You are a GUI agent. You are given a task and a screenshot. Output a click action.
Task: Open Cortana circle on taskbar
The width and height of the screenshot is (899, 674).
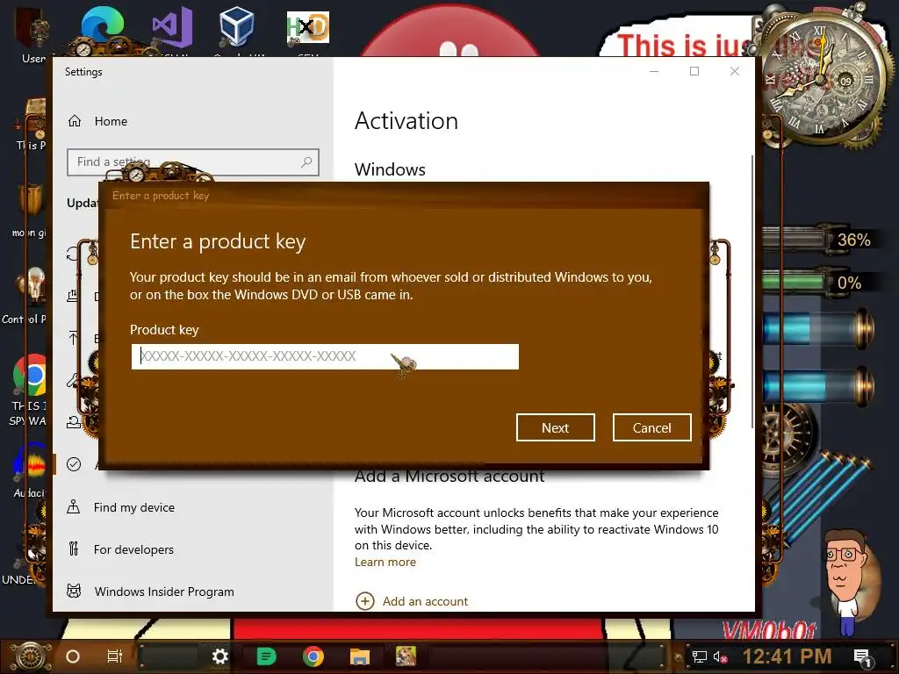[x=73, y=656]
